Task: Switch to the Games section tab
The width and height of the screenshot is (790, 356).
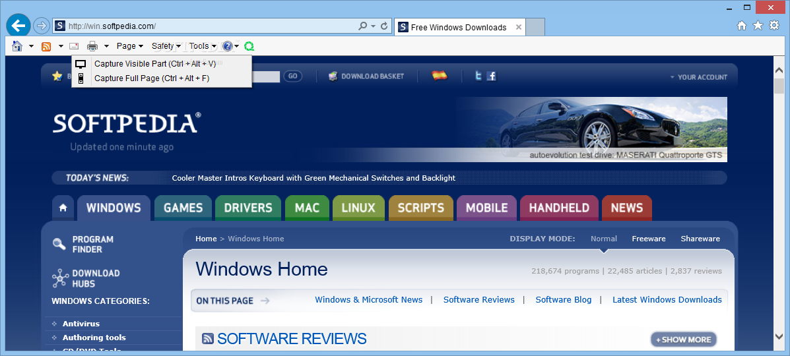Action: 183,208
